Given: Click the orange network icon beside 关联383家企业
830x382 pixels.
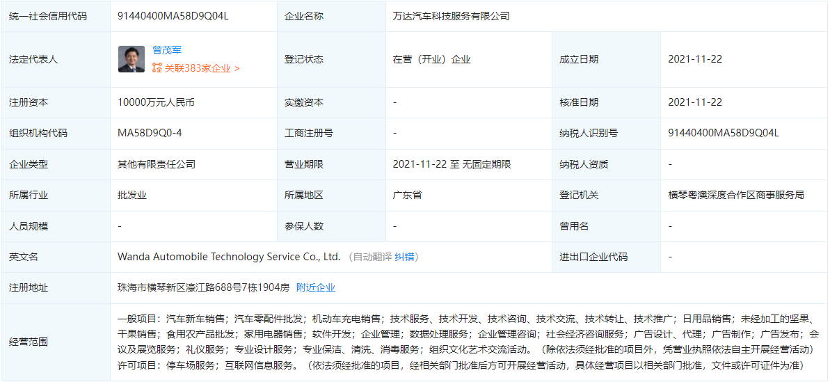Looking at the screenshot, I should (157, 68).
